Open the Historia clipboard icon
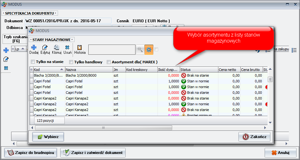The width and height of the screenshot is (300, 160). [x=80, y=47]
